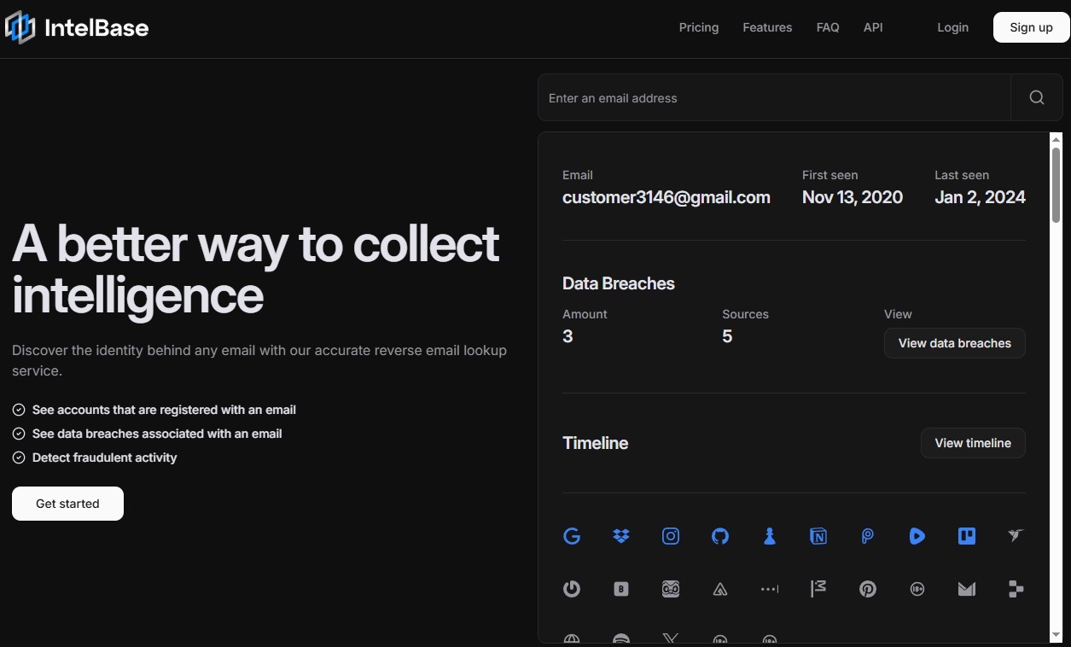Image resolution: width=1071 pixels, height=647 pixels.
Task: Open the Pricing menu item
Action: pos(698,27)
